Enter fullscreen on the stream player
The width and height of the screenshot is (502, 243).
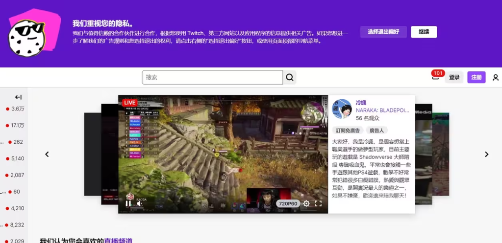(x=318, y=203)
